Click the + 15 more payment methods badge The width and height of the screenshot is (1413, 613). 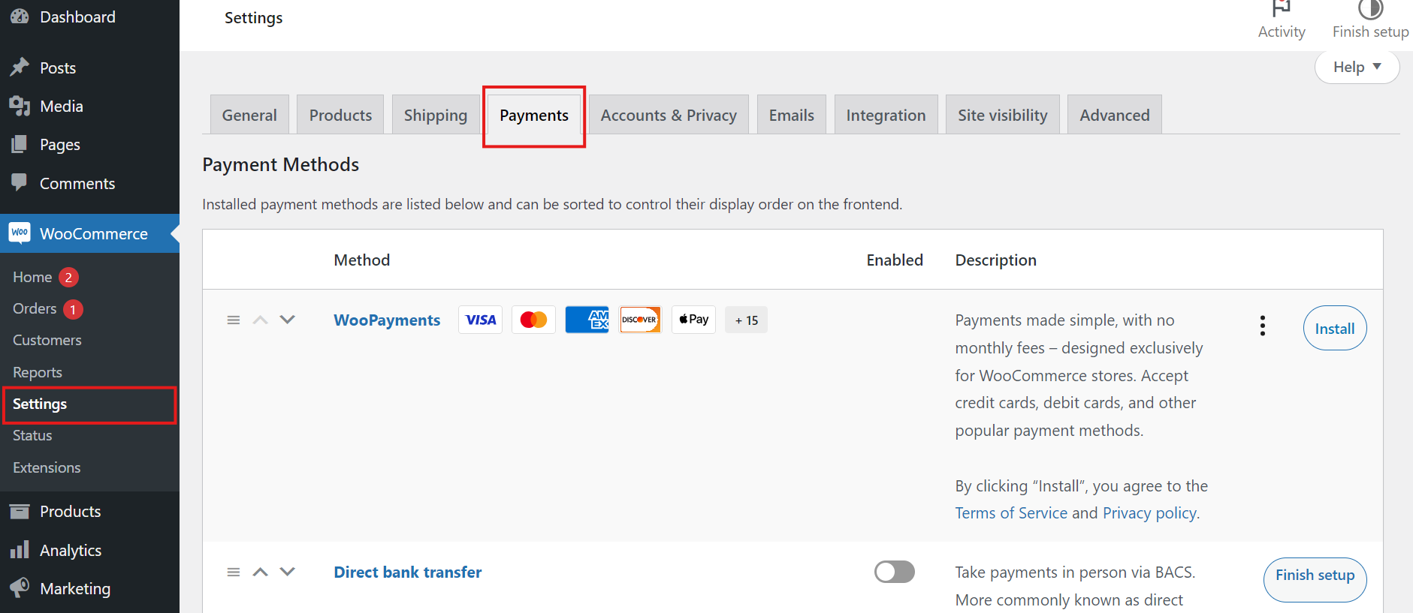(x=747, y=320)
